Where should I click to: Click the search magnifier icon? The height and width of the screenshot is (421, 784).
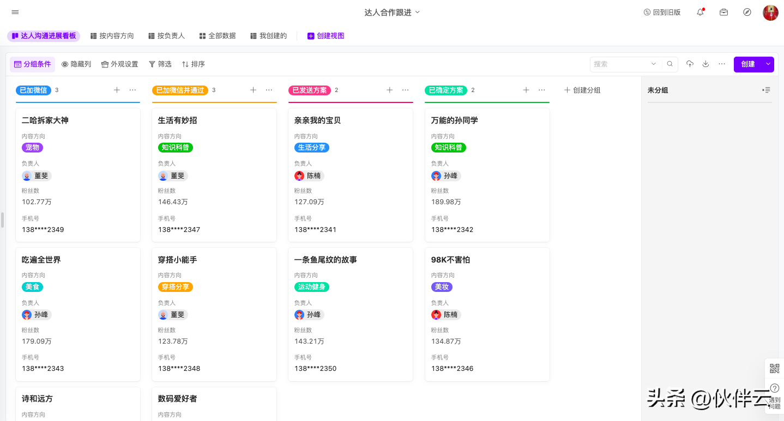(670, 64)
